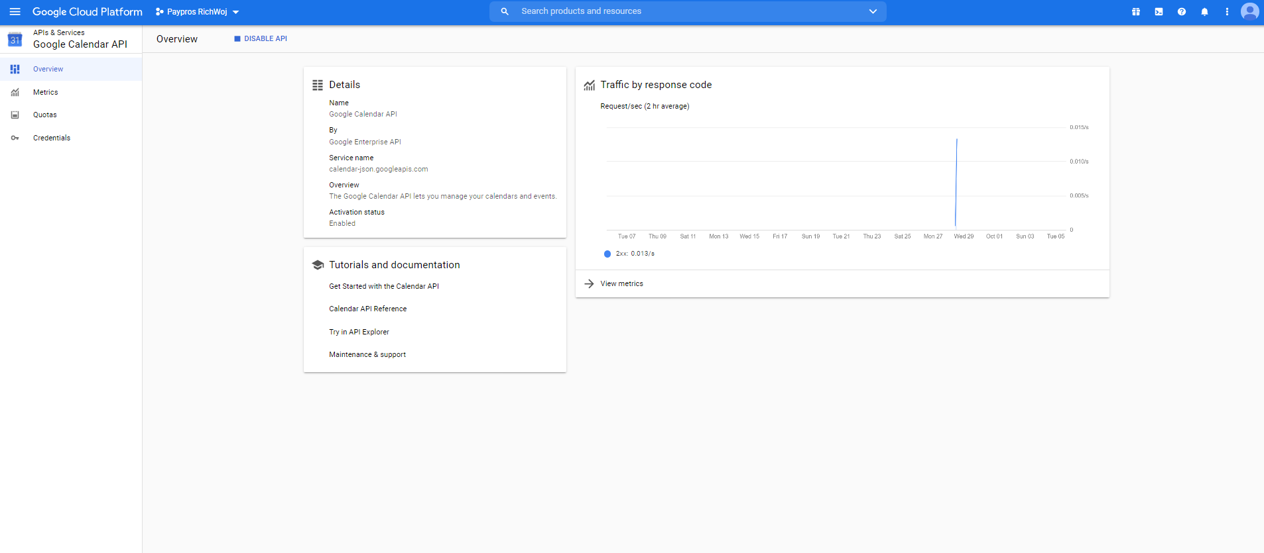Show notifications bell

pyautogui.click(x=1204, y=12)
